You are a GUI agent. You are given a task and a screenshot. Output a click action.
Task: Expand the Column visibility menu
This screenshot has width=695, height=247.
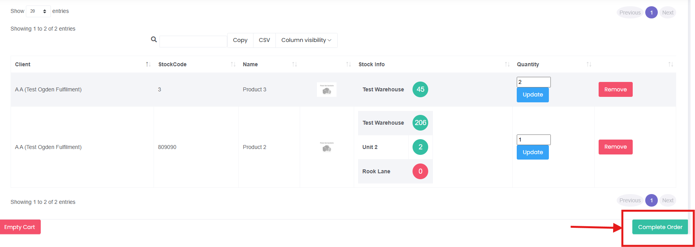click(306, 40)
